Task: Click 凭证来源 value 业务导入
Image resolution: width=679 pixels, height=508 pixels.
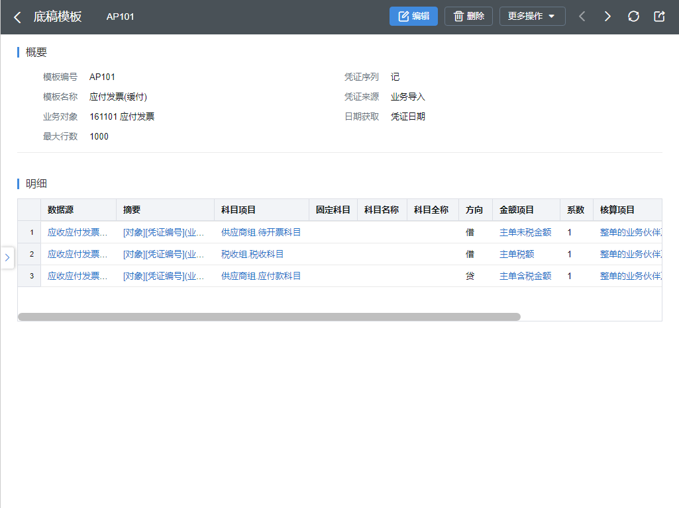Action: point(408,97)
